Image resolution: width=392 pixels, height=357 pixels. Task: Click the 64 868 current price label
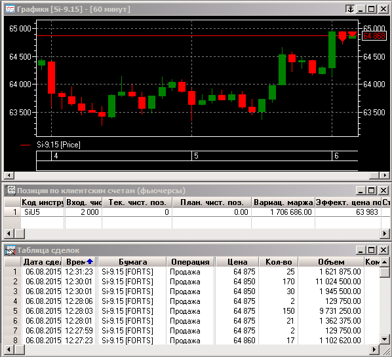click(x=374, y=36)
